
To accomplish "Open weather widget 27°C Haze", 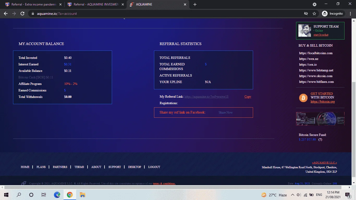I will (274, 195).
